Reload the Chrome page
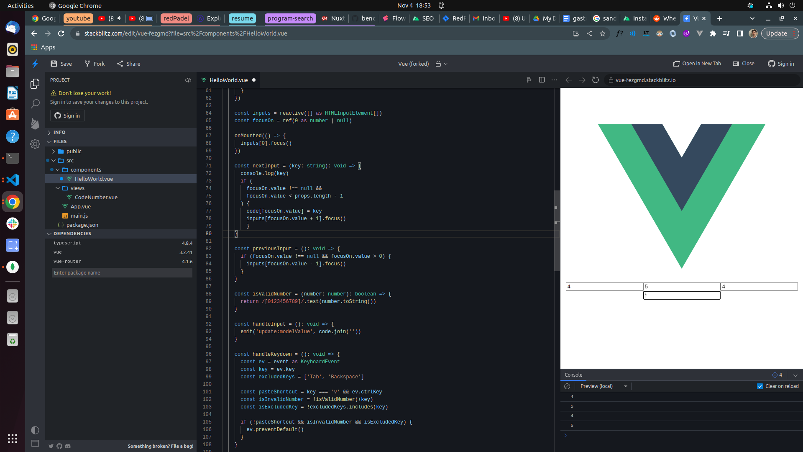This screenshot has width=803, height=452. (61, 33)
